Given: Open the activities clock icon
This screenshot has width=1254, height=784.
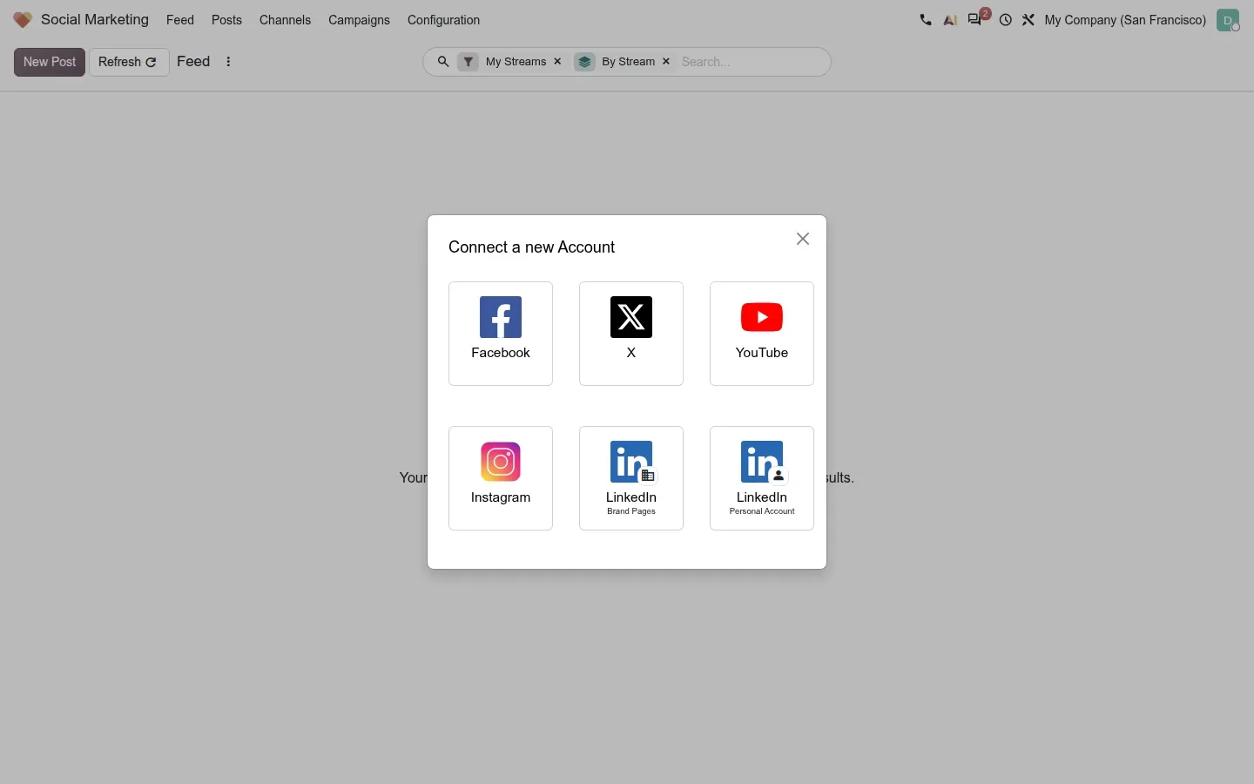Looking at the screenshot, I should [1006, 20].
